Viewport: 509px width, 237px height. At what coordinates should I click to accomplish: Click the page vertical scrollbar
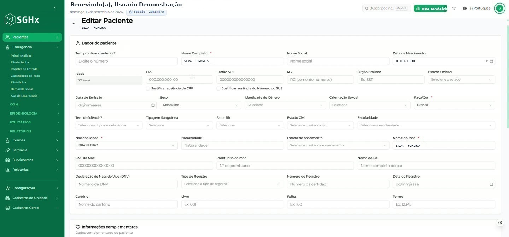pyautogui.click(x=508, y=76)
